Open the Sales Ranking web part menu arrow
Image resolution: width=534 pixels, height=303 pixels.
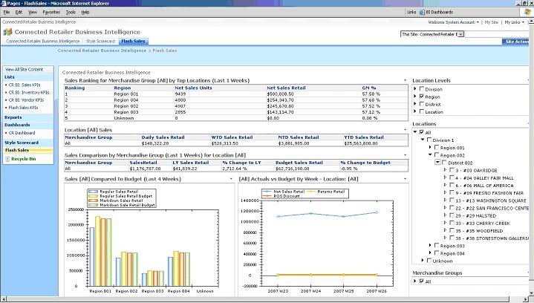coord(405,80)
